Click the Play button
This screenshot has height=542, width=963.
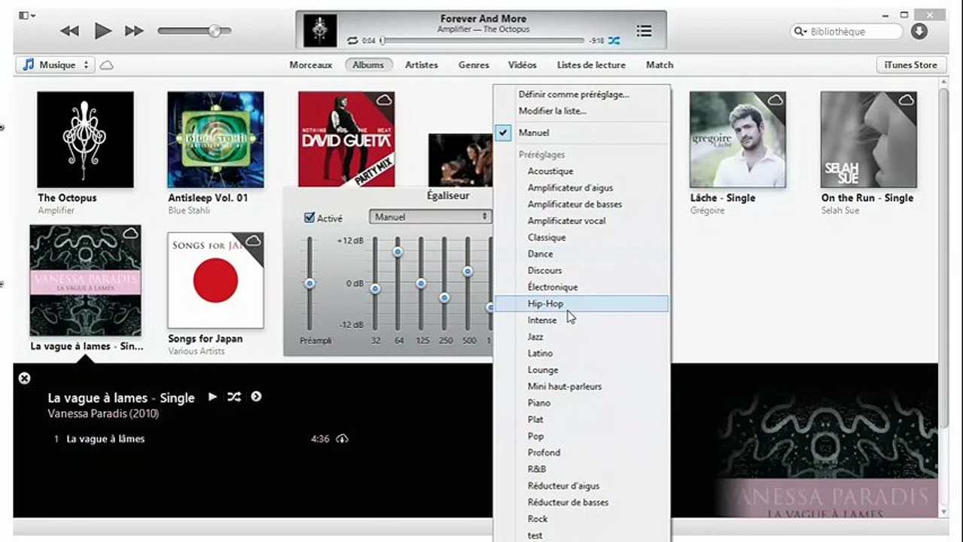tap(102, 31)
